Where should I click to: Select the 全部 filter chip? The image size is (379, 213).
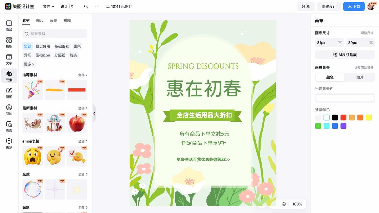point(27,46)
